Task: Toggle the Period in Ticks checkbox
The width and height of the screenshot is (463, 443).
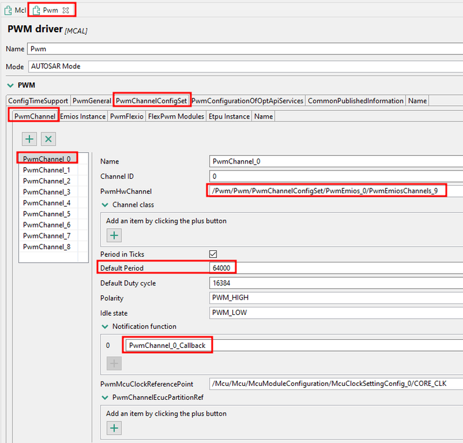Action: (213, 254)
